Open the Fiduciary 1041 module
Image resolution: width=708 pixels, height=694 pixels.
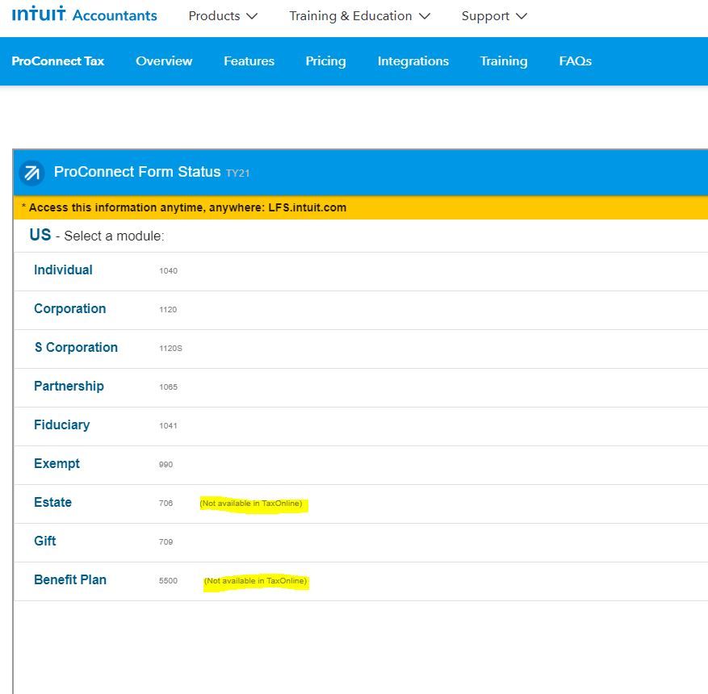coord(61,425)
